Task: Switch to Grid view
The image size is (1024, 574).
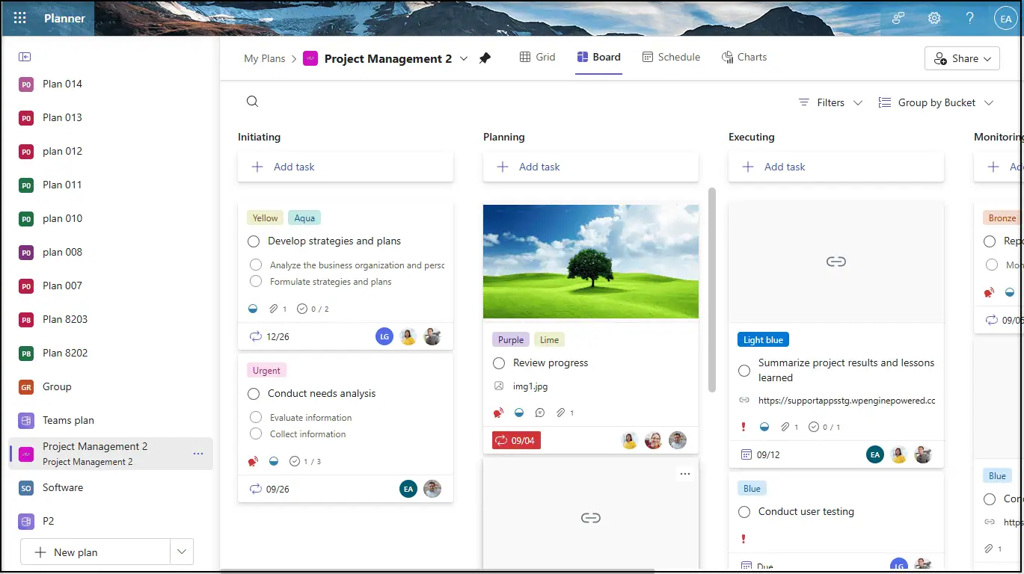Action: coord(537,57)
